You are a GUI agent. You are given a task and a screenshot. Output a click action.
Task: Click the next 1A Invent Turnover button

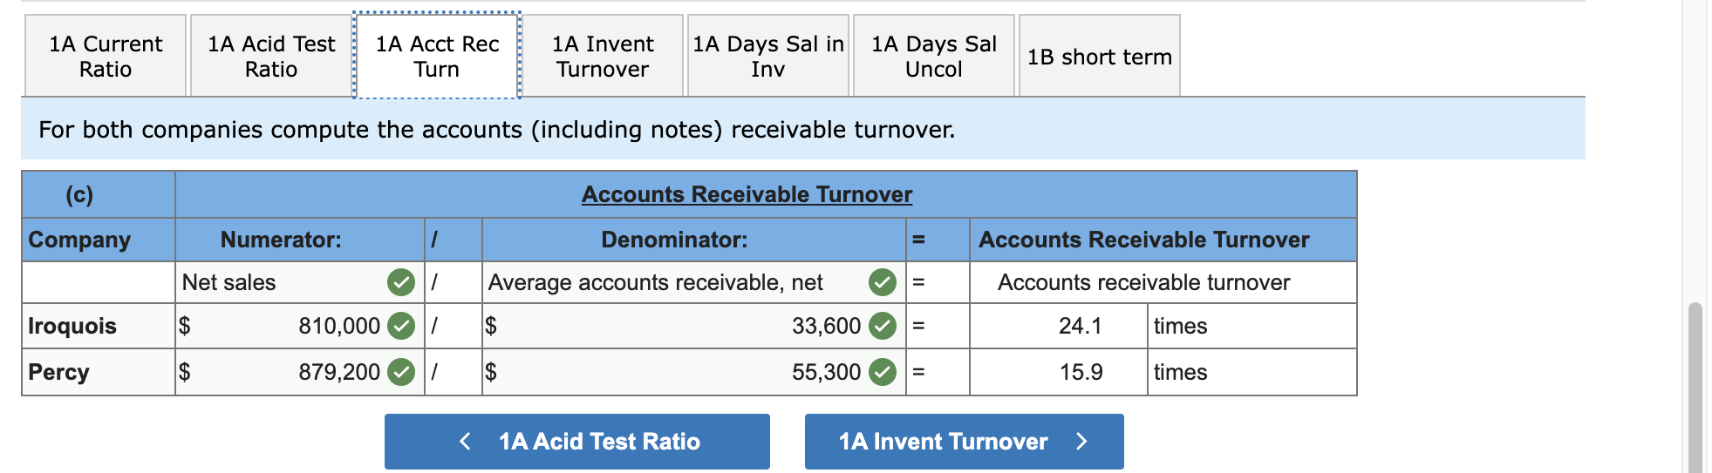pyautogui.click(x=965, y=442)
